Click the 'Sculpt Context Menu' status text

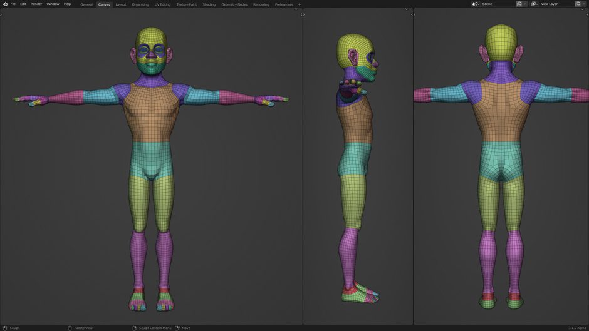point(155,328)
